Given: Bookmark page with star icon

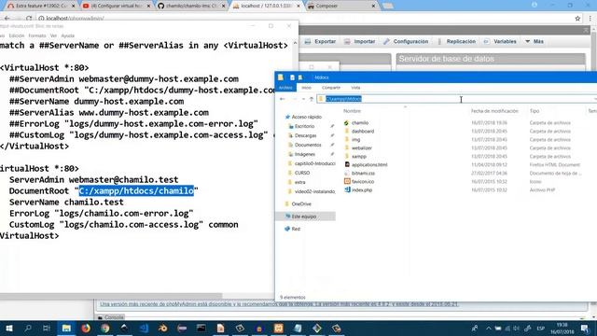Looking at the screenshot, I should 577,18.
